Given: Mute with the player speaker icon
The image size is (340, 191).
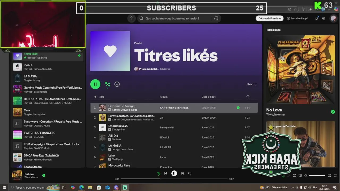Looking at the screenshot, I should (x=306, y=175).
